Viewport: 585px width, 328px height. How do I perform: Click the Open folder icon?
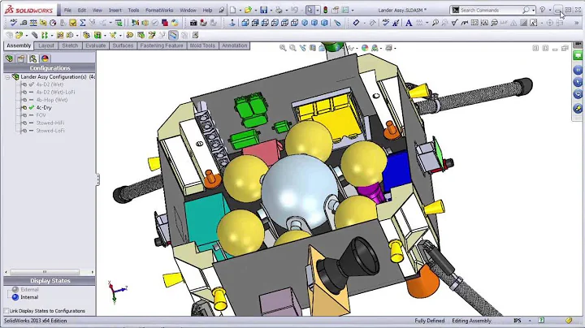tap(248, 10)
